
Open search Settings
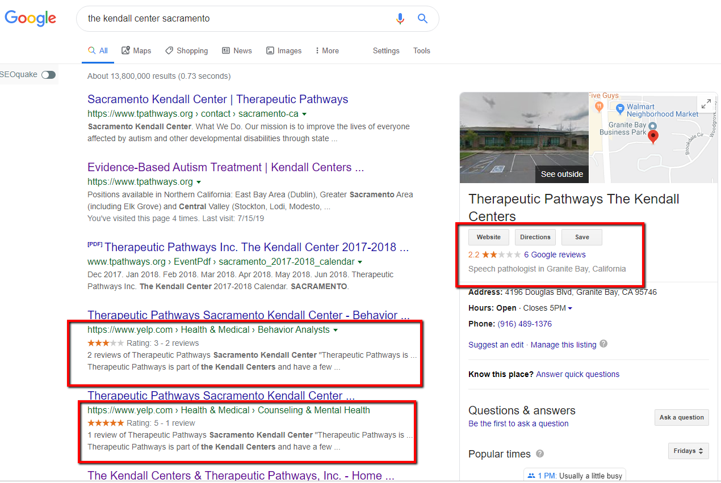(386, 50)
